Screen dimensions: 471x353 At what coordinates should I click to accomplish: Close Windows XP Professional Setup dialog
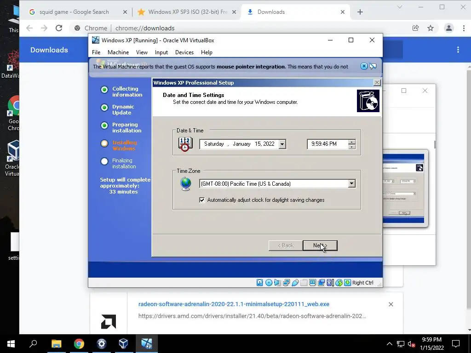point(377,83)
